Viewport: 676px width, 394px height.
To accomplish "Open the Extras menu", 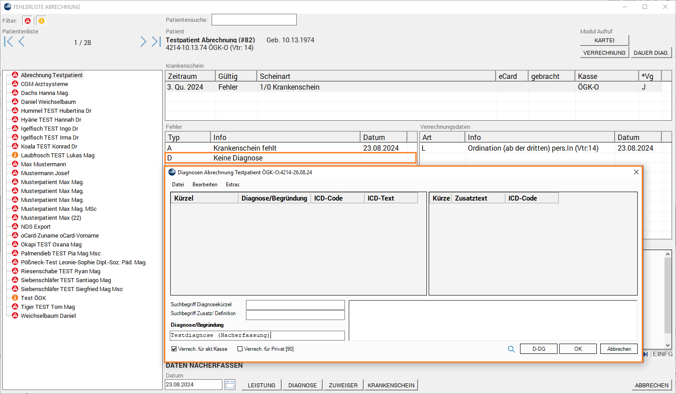I will (x=233, y=185).
